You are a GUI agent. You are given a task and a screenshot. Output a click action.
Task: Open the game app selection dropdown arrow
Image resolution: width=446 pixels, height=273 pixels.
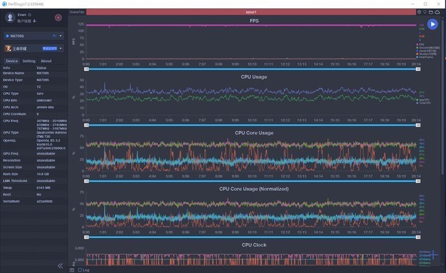tap(61, 48)
